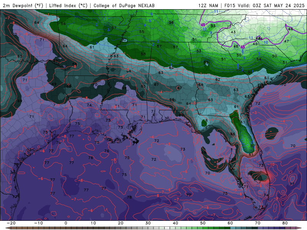The width and height of the screenshot is (307, 230).
Task: Click the 'College of DuPage NEXLAB' label
Action: [x=124, y=5]
